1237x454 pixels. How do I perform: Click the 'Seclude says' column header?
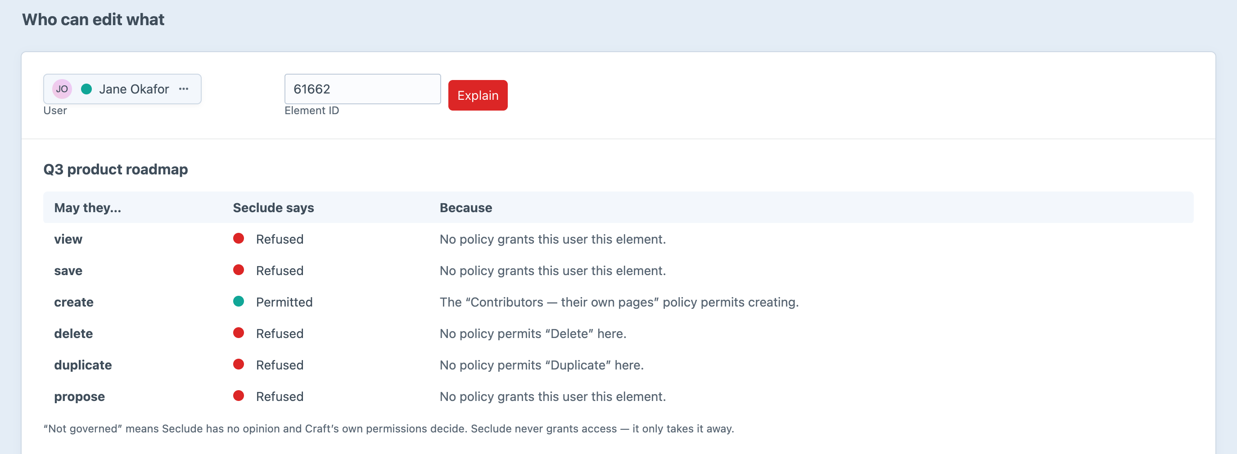(273, 208)
